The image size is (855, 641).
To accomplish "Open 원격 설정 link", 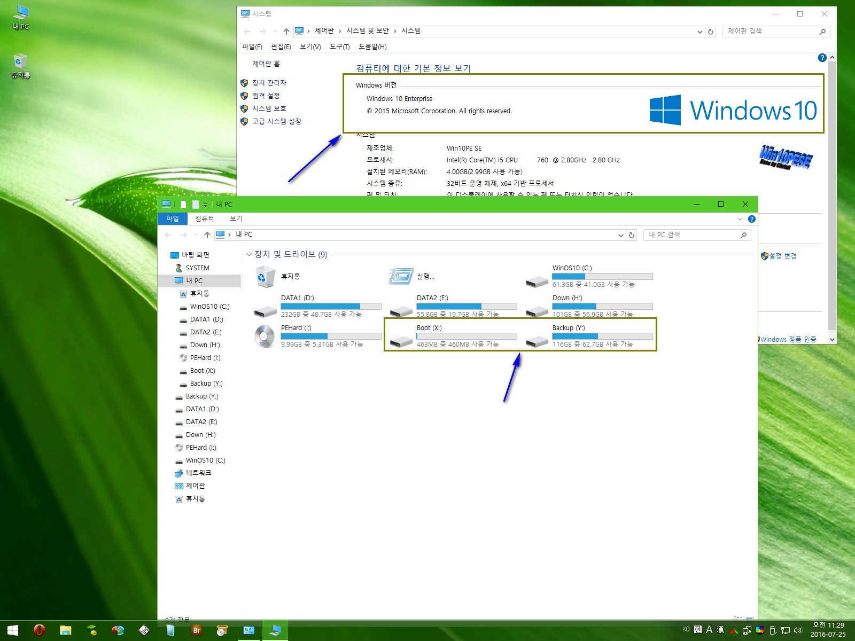I will (266, 96).
